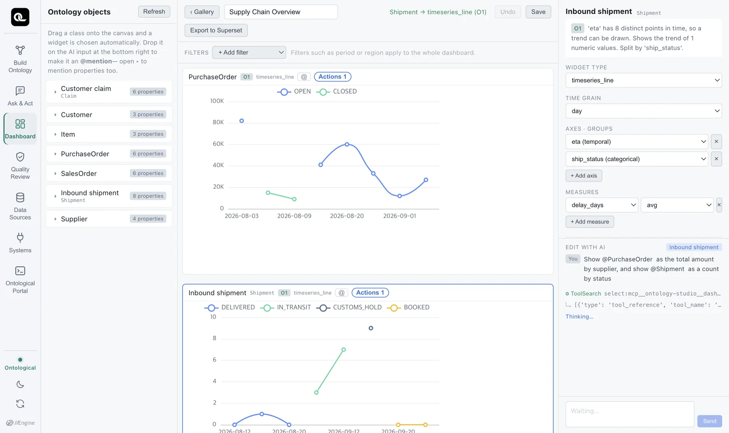The width and height of the screenshot is (729, 433).
Task: Open the Build Ontology section
Action: pos(20,59)
